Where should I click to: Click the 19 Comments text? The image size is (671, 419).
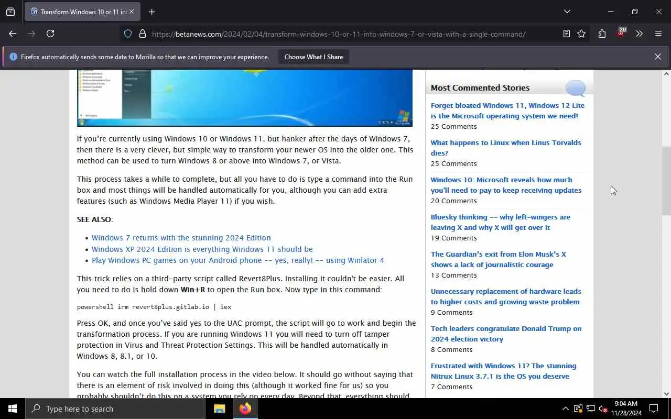pos(453,238)
